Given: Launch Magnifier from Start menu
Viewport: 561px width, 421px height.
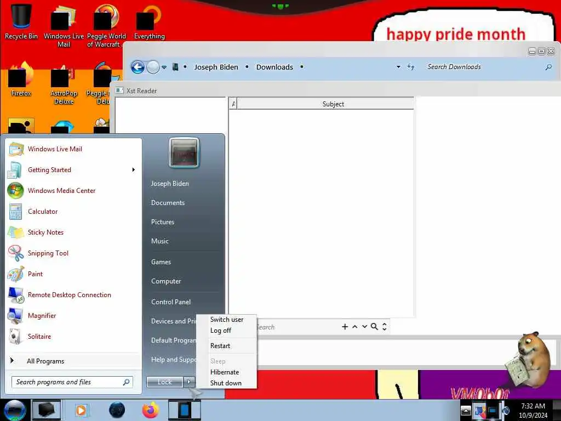Looking at the screenshot, I should coord(73,315).
